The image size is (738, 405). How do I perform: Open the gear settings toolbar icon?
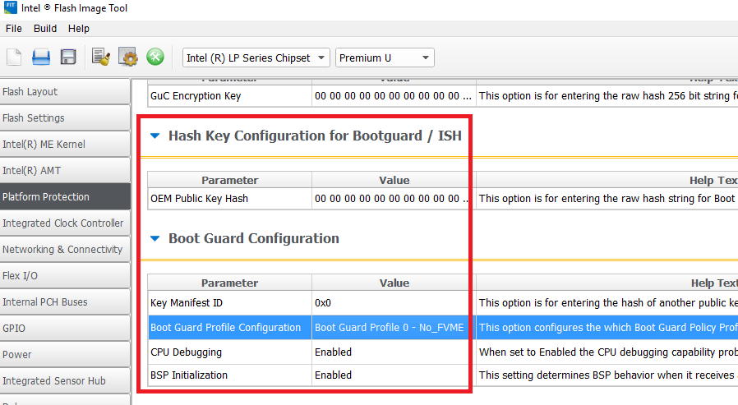pos(128,57)
